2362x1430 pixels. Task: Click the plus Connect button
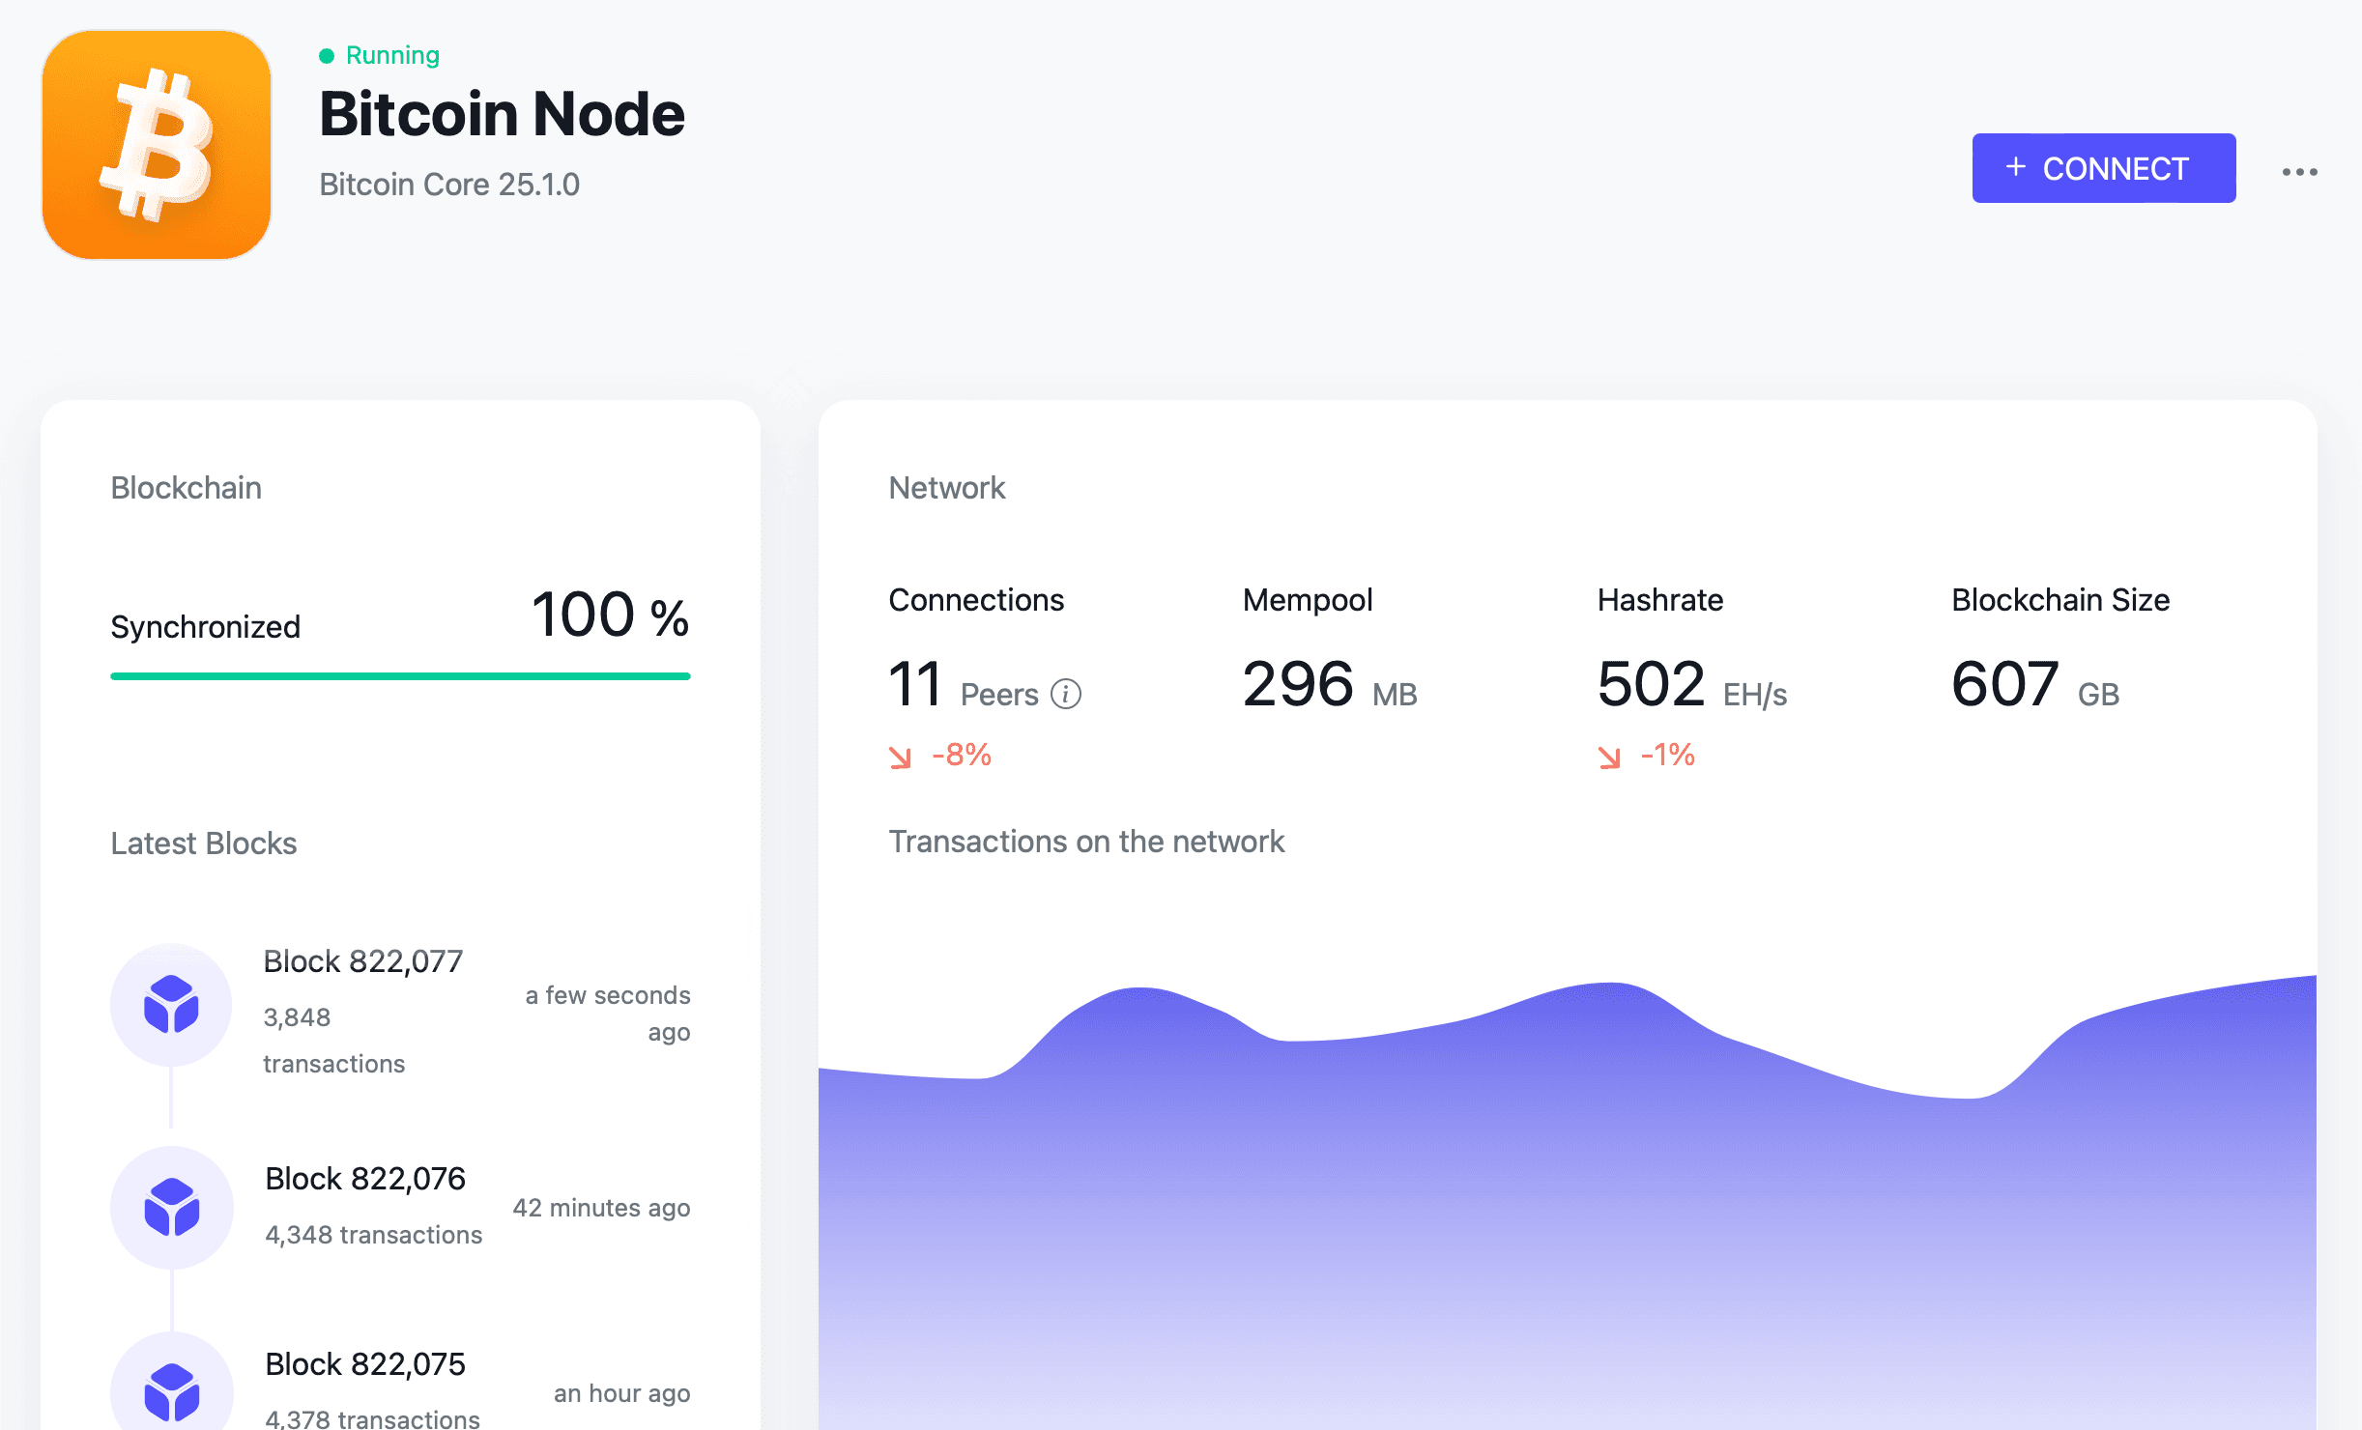(x=2104, y=168)
